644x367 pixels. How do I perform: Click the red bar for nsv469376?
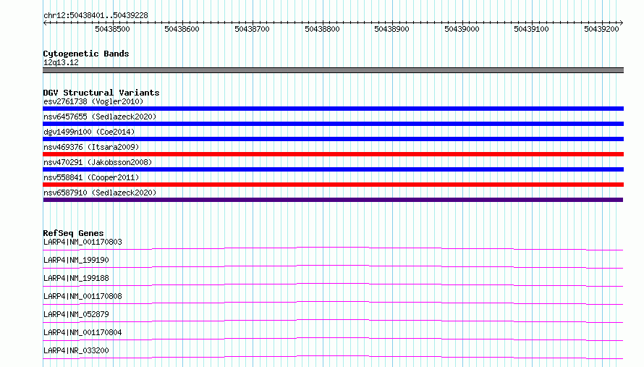[333, 154]
